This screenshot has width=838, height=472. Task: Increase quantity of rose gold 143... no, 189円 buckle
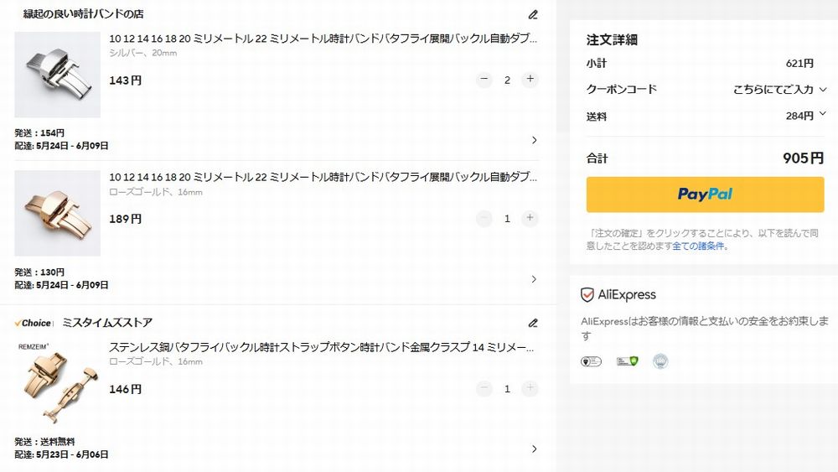[x=530, y=219]
